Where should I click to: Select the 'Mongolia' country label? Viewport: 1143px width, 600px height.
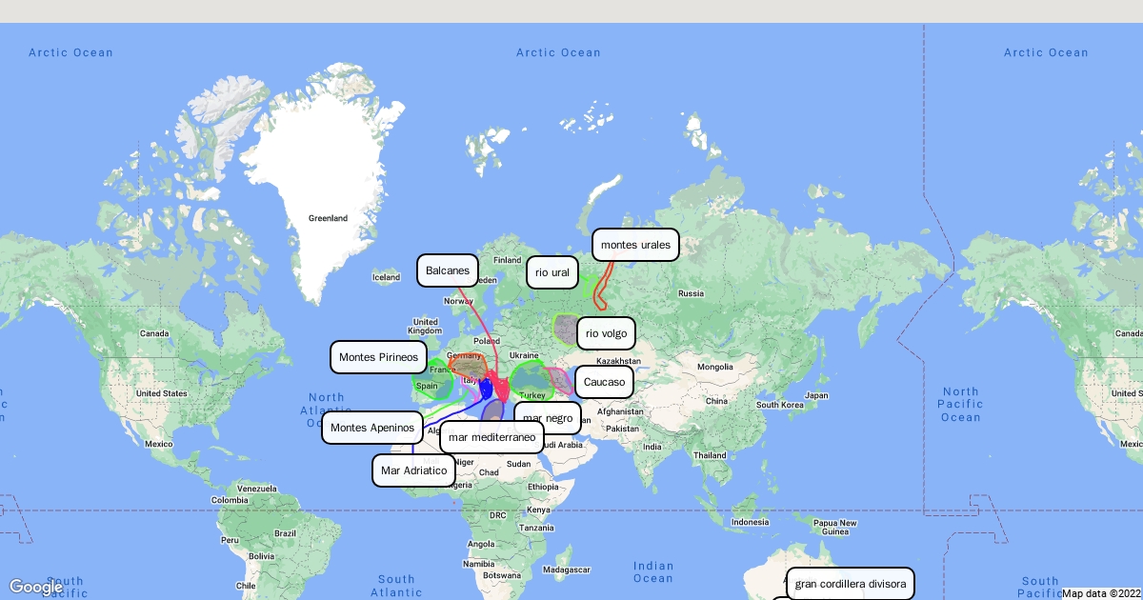(x=716, y=367)
